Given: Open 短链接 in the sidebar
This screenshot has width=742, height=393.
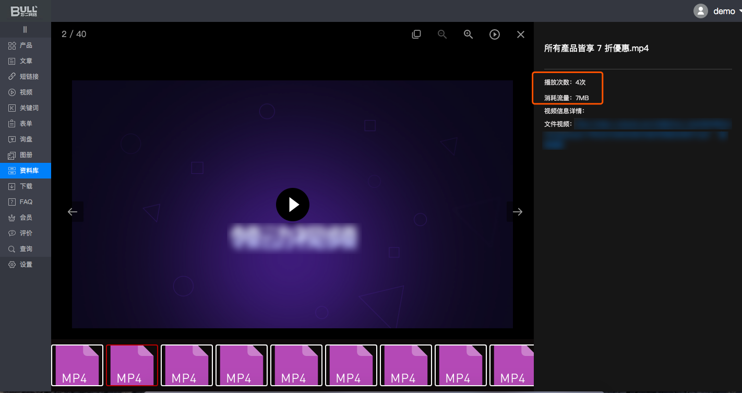Looking at the screenshot, I should click(x=29, y=77).
